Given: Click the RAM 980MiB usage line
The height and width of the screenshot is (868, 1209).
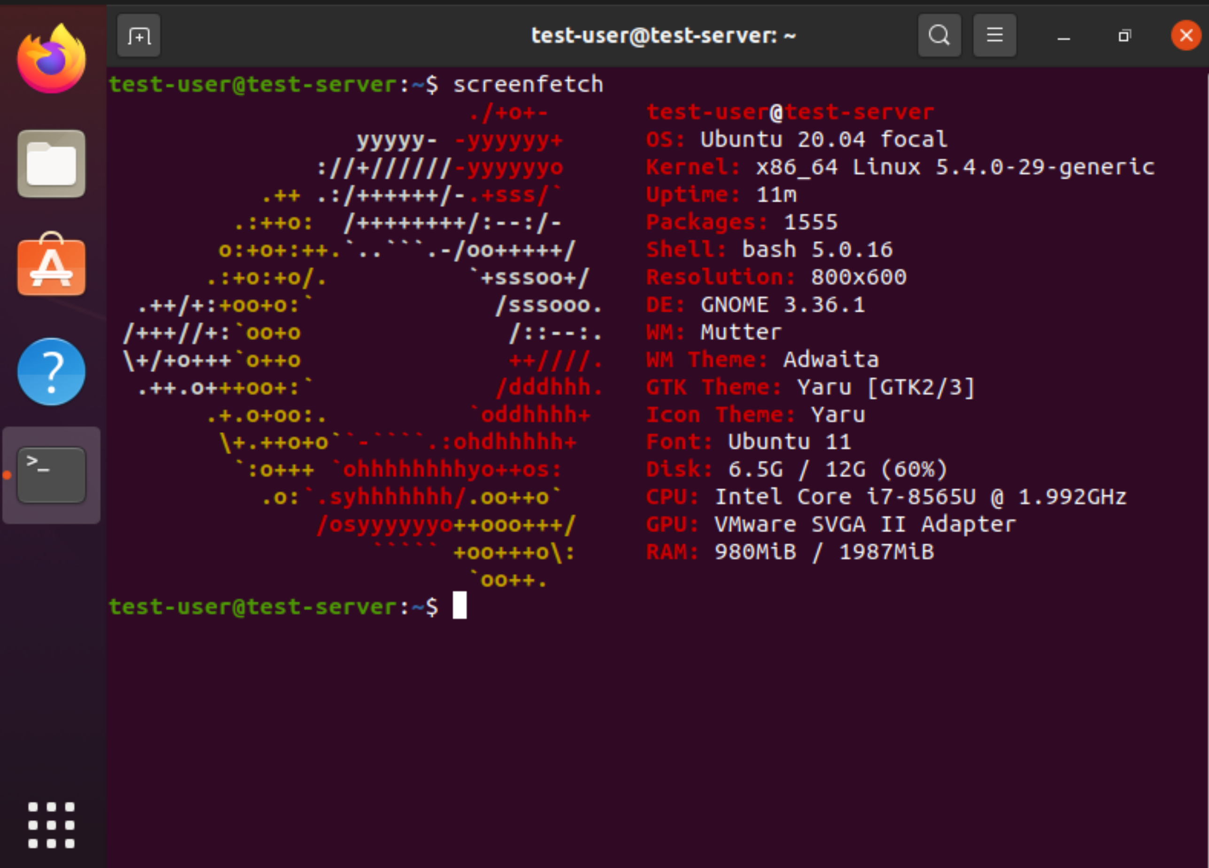Looking at the screenshot, I should [x=790, y=552].
